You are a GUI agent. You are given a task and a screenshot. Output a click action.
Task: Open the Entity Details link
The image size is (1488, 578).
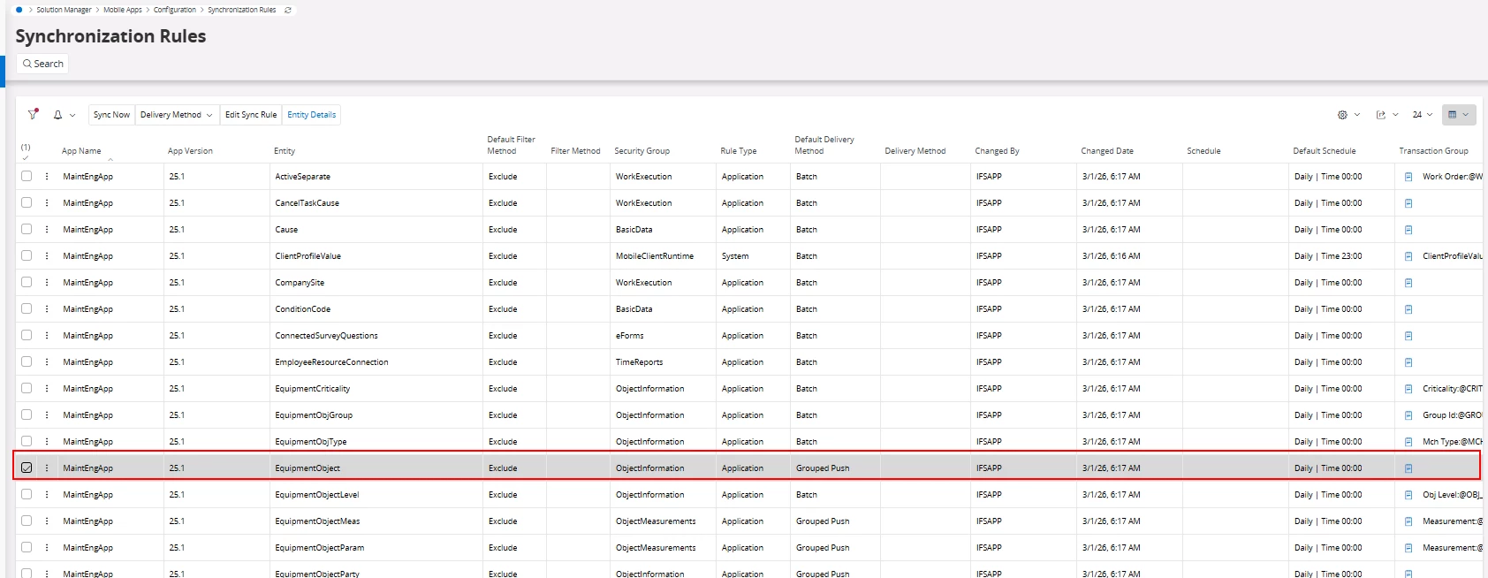tap(312, 115)
